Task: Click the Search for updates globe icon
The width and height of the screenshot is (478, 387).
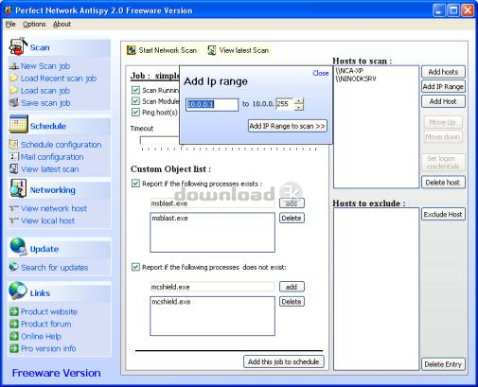Action: coord(14,267)
